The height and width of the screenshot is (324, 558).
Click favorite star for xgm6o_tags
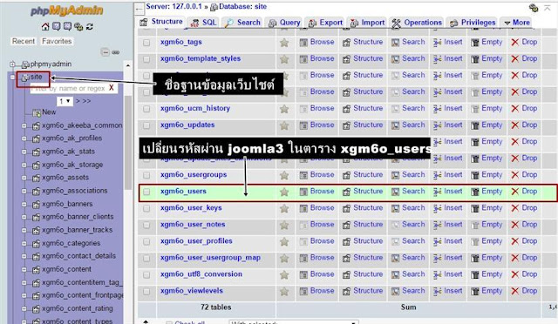click(284, 43)
